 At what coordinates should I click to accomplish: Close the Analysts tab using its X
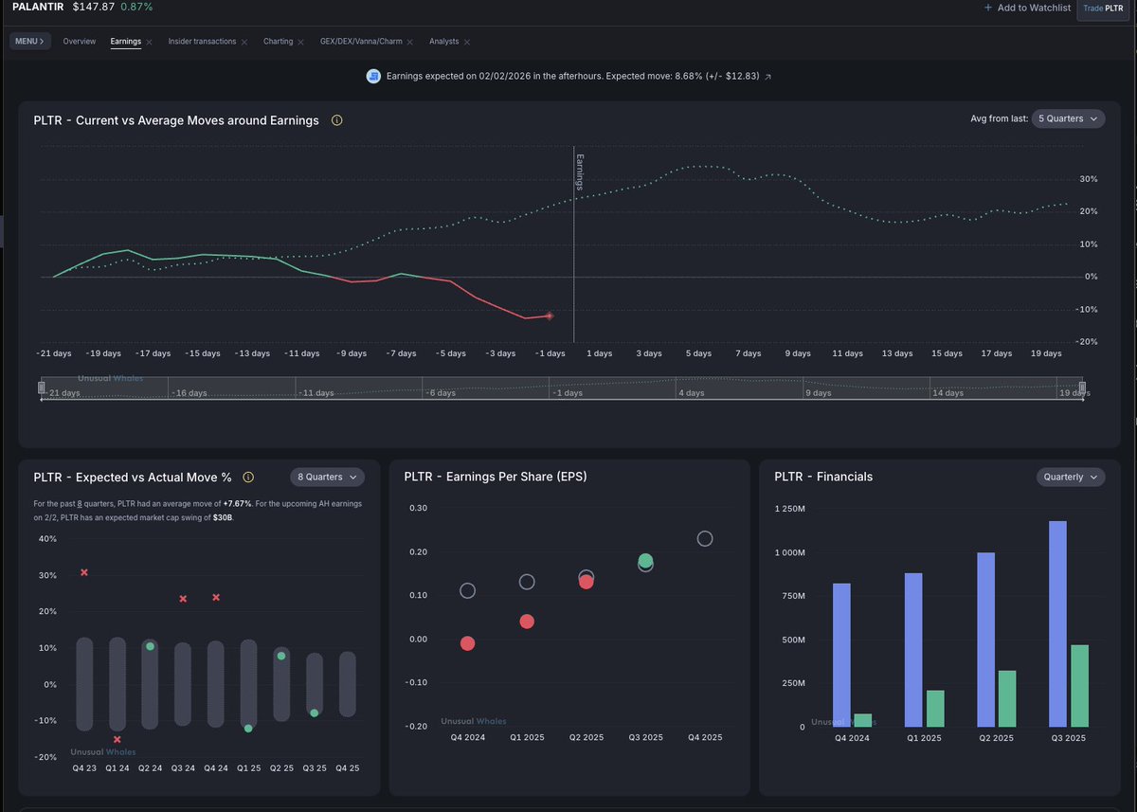tap(466, 42)
